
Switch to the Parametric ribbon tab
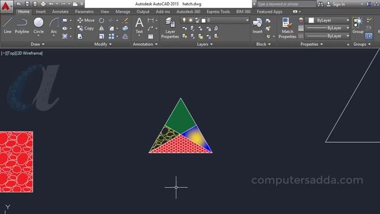point(84,11)
